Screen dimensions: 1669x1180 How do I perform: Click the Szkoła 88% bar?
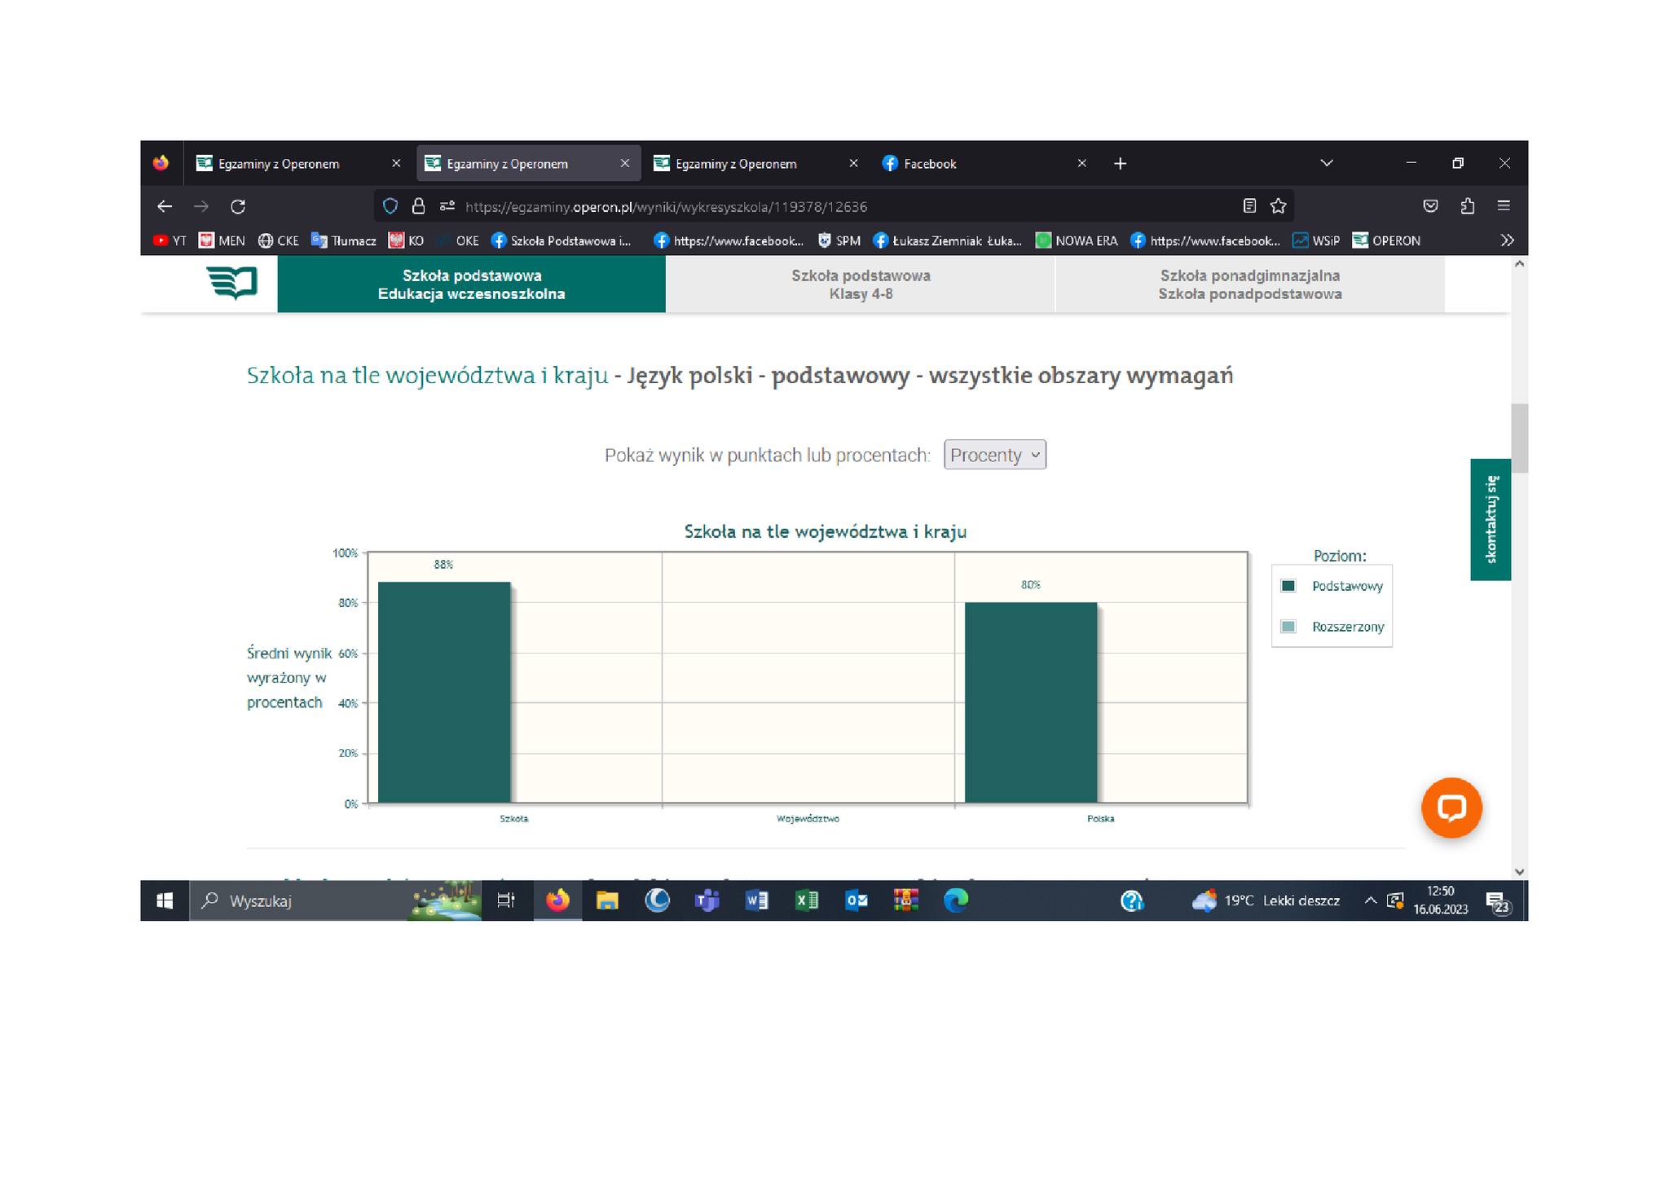444,692
